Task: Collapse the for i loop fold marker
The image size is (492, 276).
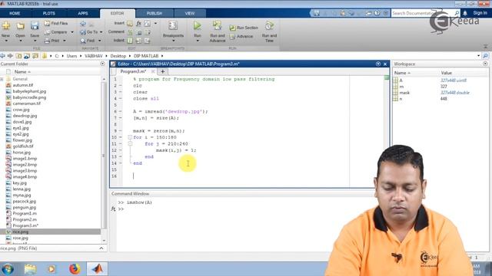Action: click(x=130, y=137)
